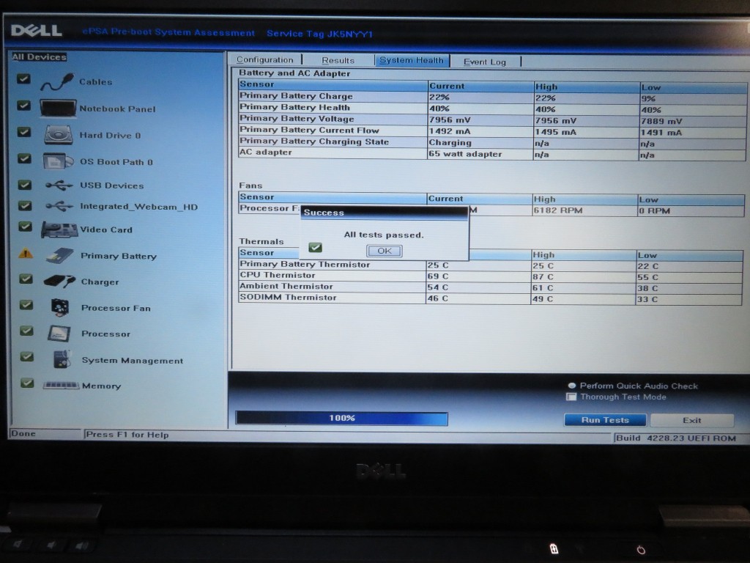Click the green check icon in Success dialog
Viewport: 750px width, 563px height.
pos(315,248)
